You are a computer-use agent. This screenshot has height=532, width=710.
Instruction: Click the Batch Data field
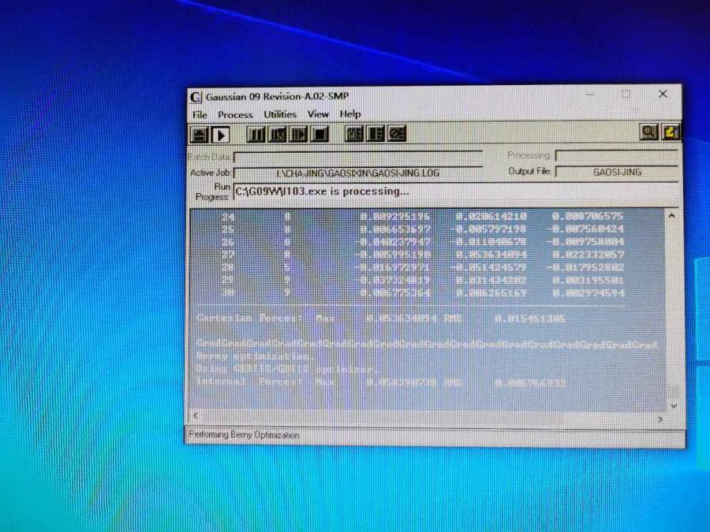point(357,158)
